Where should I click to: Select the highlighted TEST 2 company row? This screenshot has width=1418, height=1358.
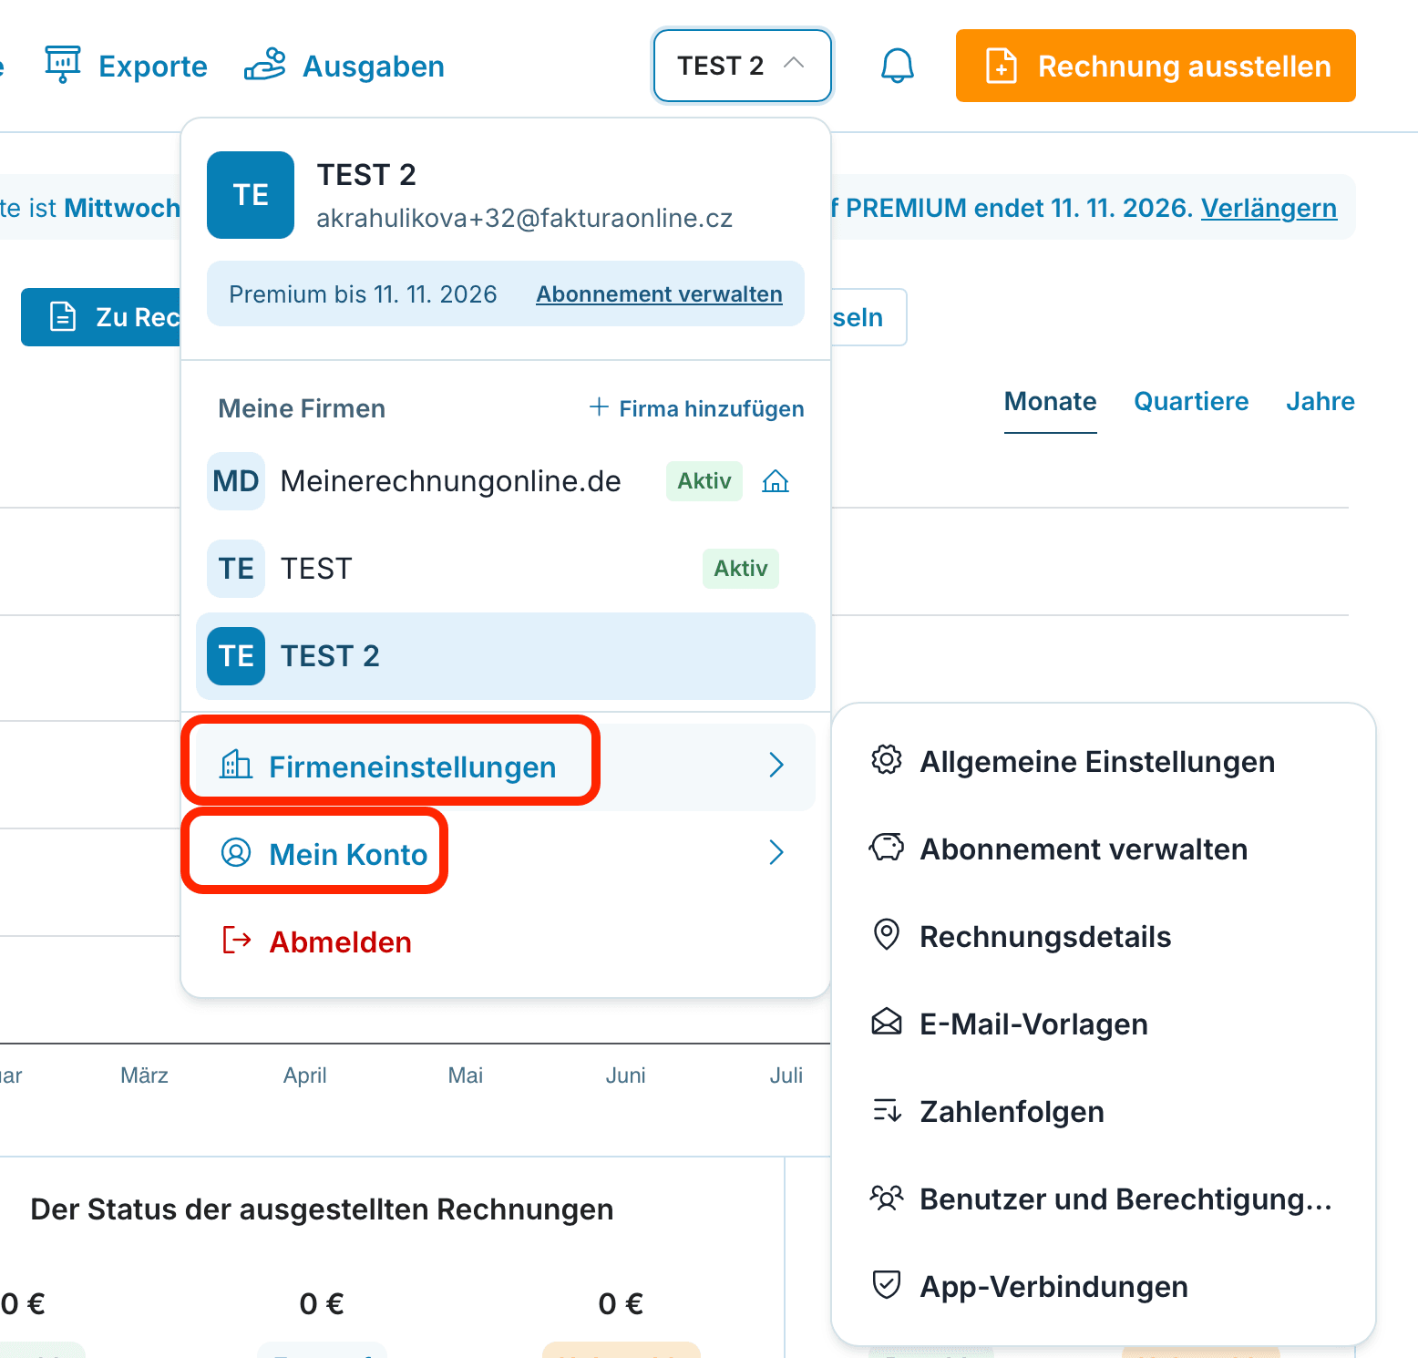point(506,656)
